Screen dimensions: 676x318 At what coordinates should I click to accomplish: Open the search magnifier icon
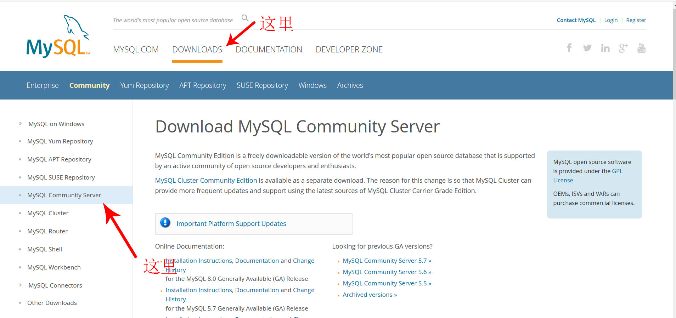pos(245,18)
